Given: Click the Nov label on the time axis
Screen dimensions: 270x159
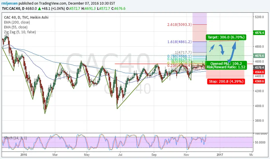Looking at the screenshot, I should click(x=186, y=155).
